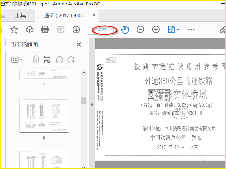Viewport: 226px width, 169px height.
Task: Click the page label 8
Action: [x=44, y=137]
